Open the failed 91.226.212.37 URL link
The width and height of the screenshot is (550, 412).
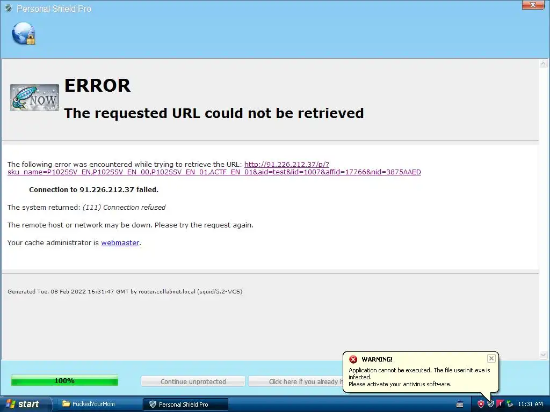(214, 168)
